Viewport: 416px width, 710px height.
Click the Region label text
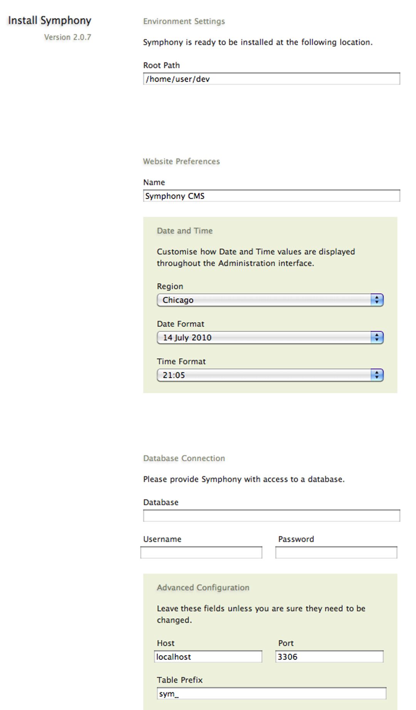click(170, 286)
